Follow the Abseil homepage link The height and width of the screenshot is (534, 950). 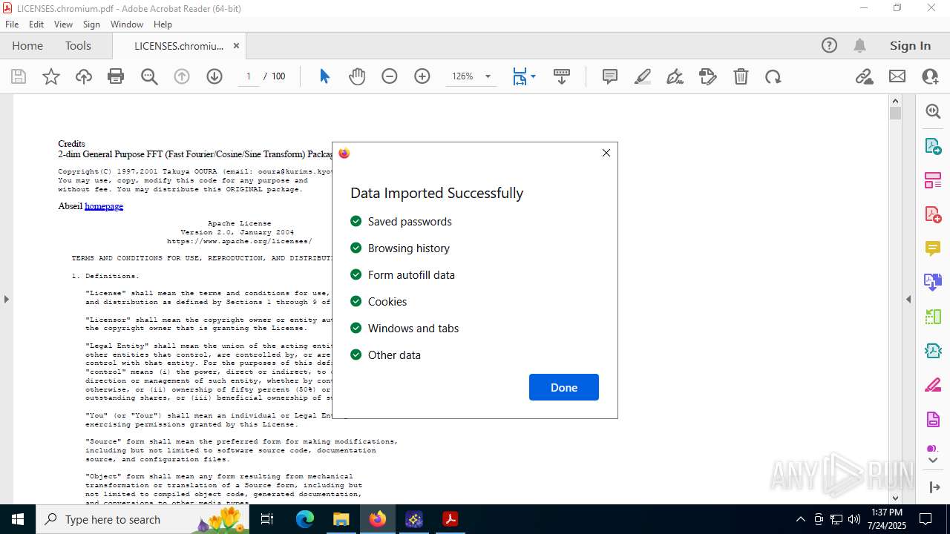click(104, 206)
